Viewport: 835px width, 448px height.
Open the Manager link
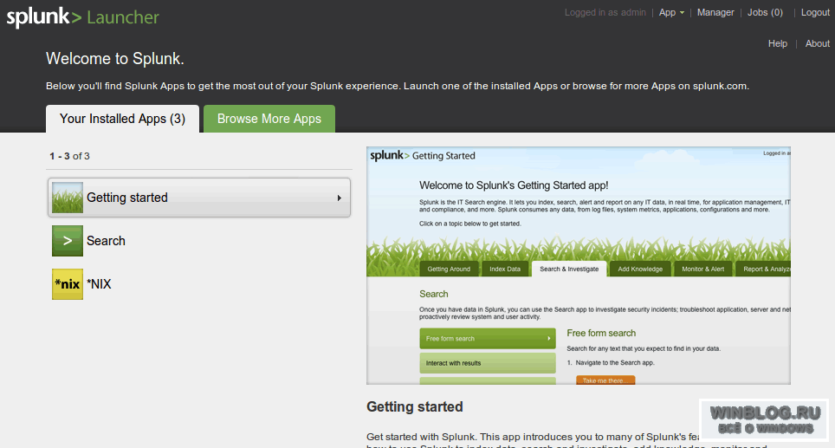[x=715, y=12]
